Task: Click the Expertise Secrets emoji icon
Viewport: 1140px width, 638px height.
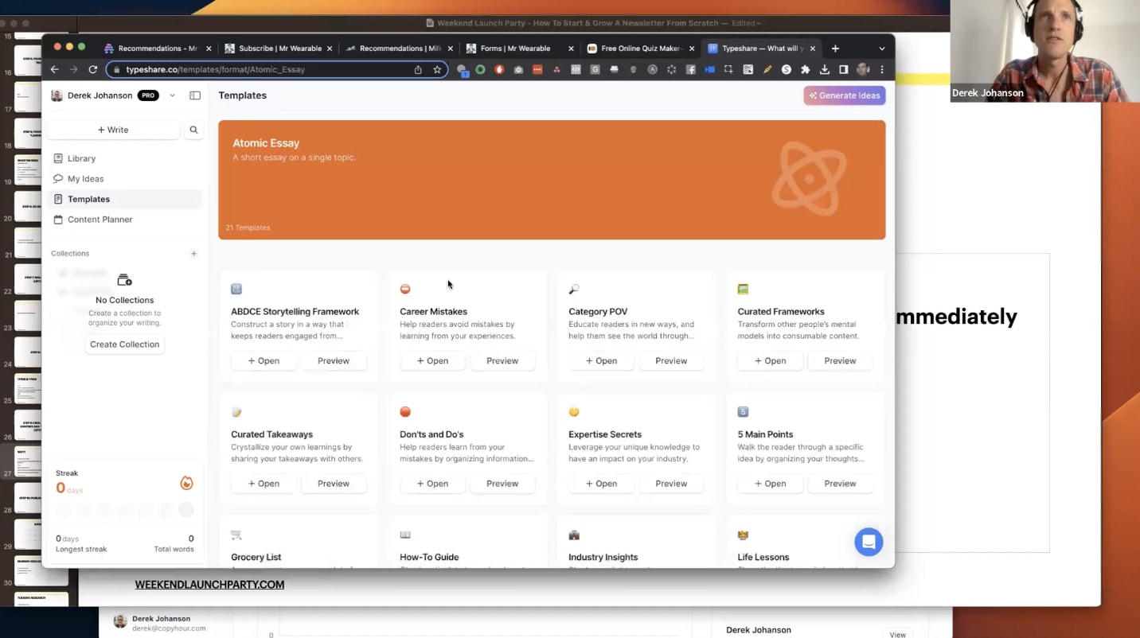Action: [574, 412]
